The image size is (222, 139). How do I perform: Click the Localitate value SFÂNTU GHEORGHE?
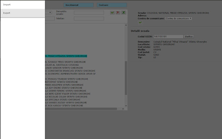[x=164, y=44]
